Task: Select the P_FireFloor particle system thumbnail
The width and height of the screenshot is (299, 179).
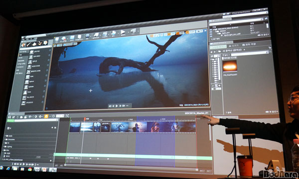Action: point(230,66)
